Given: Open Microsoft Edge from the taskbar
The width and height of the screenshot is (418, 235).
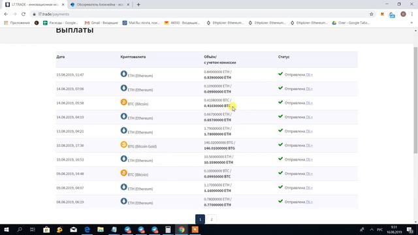Looking at the screenshot, I should point(87,229).
